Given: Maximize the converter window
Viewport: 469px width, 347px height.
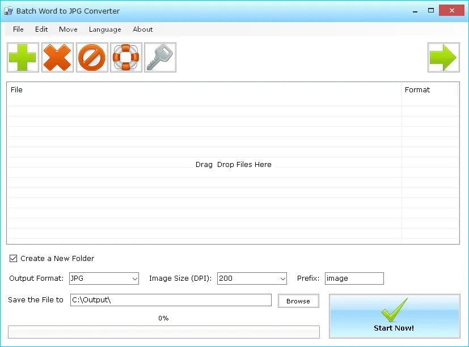Looking at the screenshot, I should [x=430, y=11].
